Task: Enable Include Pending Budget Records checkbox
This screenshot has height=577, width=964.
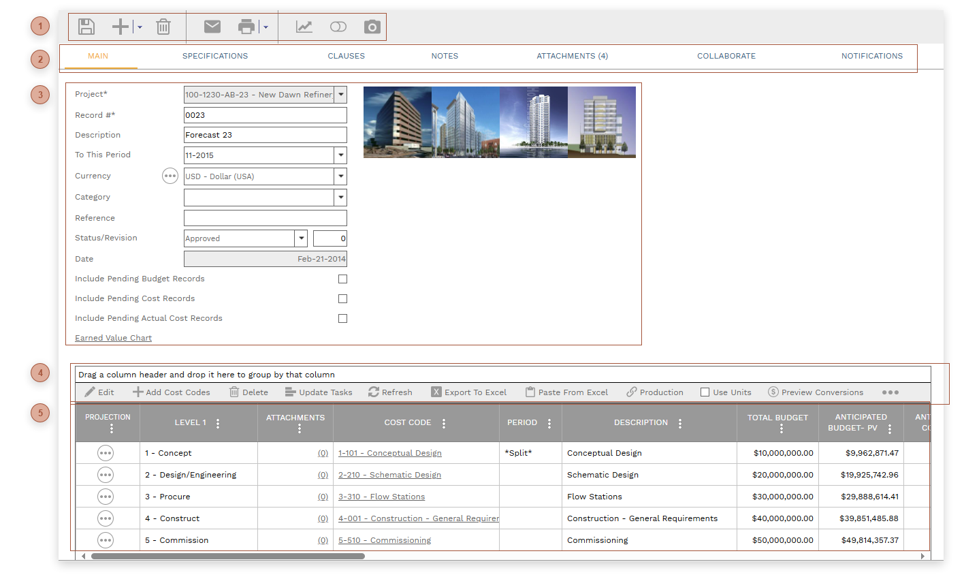Action: pyautogui.click(x=342, y=279)
